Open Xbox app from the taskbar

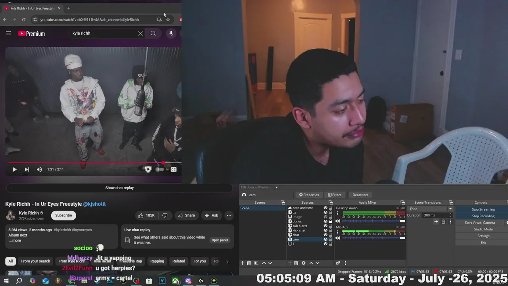(x=175, y=281)
